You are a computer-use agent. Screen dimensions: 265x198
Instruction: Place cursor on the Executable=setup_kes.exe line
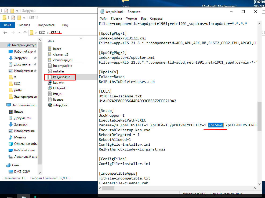tap(125, 130)
